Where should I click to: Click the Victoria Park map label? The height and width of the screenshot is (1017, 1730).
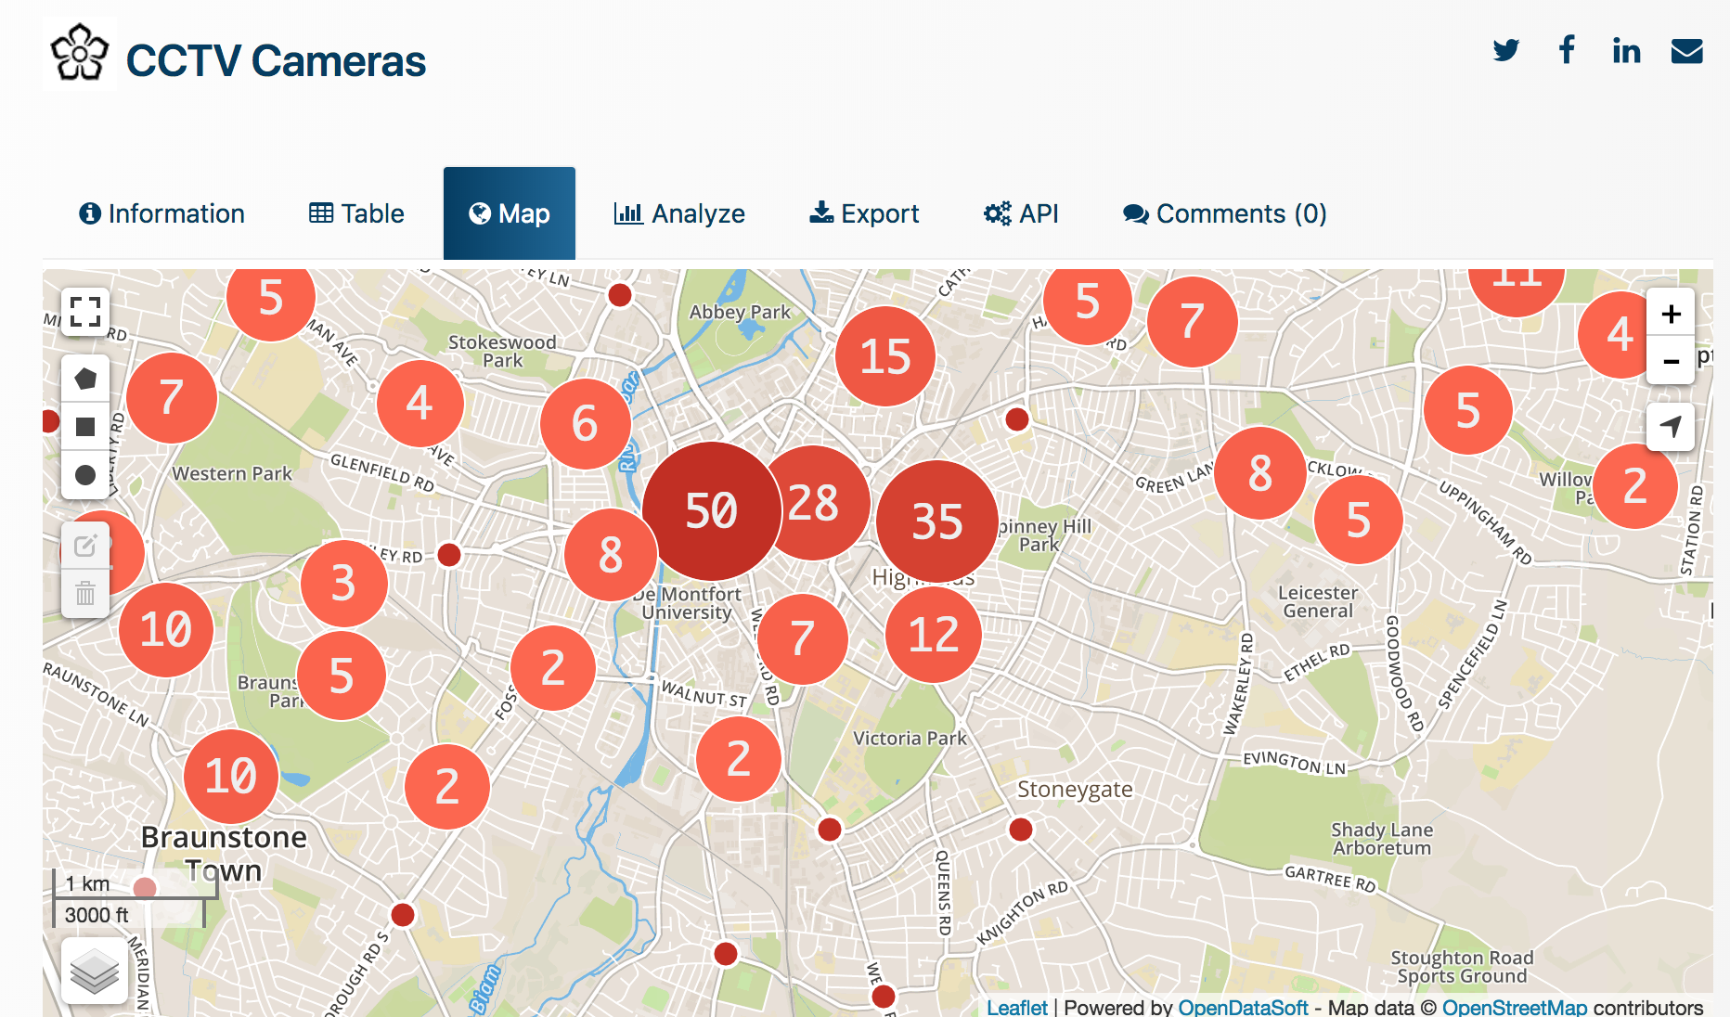coord(910,739)
